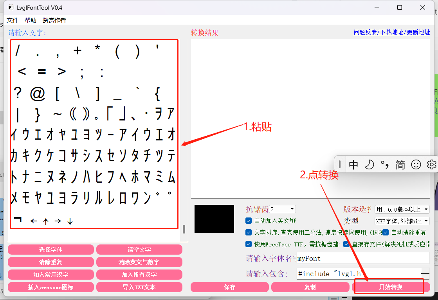Click the LvglFontTool app icon in title bar
This screenshot has height=300, width=438.
click(11, 7)
